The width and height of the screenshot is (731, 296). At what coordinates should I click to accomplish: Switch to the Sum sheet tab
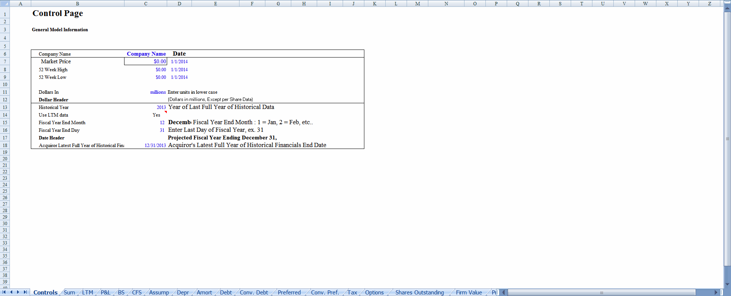tap(69, 293)
